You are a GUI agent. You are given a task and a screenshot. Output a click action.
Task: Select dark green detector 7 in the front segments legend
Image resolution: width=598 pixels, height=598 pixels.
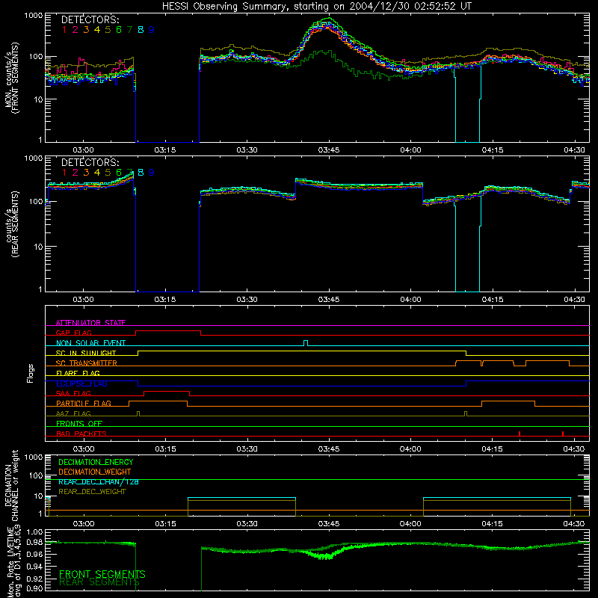(x=129, y=30)
